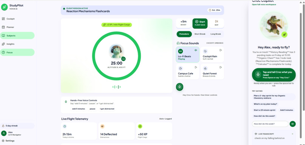This screenshot has height=145, width=305.
Task: Open Alex's profile avatar
Action: [4, 133]
